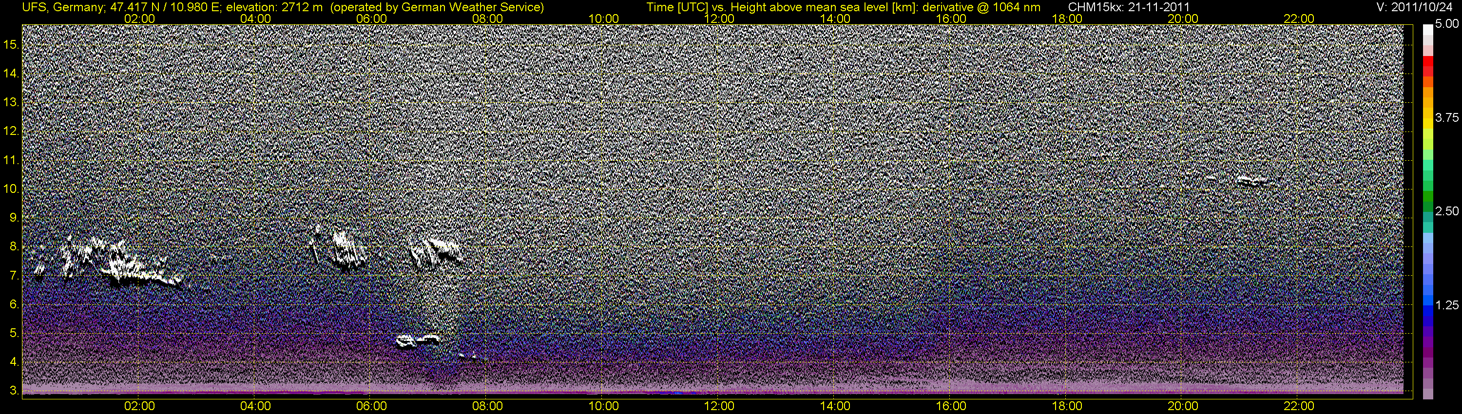This screenshot has height=414, width=1462.
Task: Click '(operated by German Weather Service)' text
Action: point(437,7)
